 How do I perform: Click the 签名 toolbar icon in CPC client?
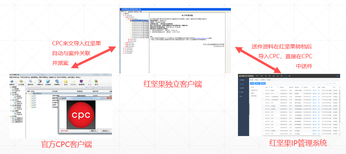[x=66, y=82]
